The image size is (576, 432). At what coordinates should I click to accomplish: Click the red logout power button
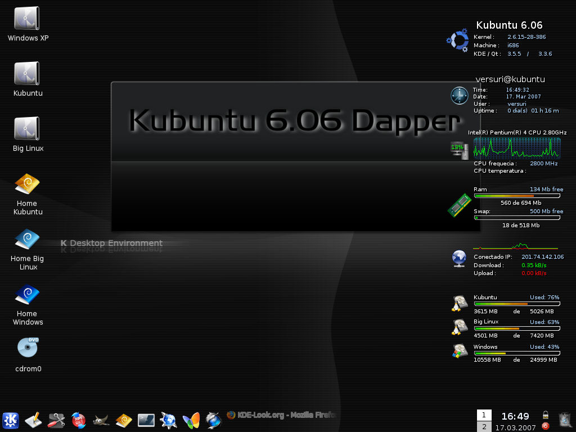(x=546, y=426)
